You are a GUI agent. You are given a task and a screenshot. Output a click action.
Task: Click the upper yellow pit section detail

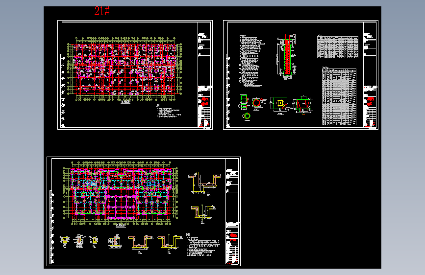pos(204,183)
